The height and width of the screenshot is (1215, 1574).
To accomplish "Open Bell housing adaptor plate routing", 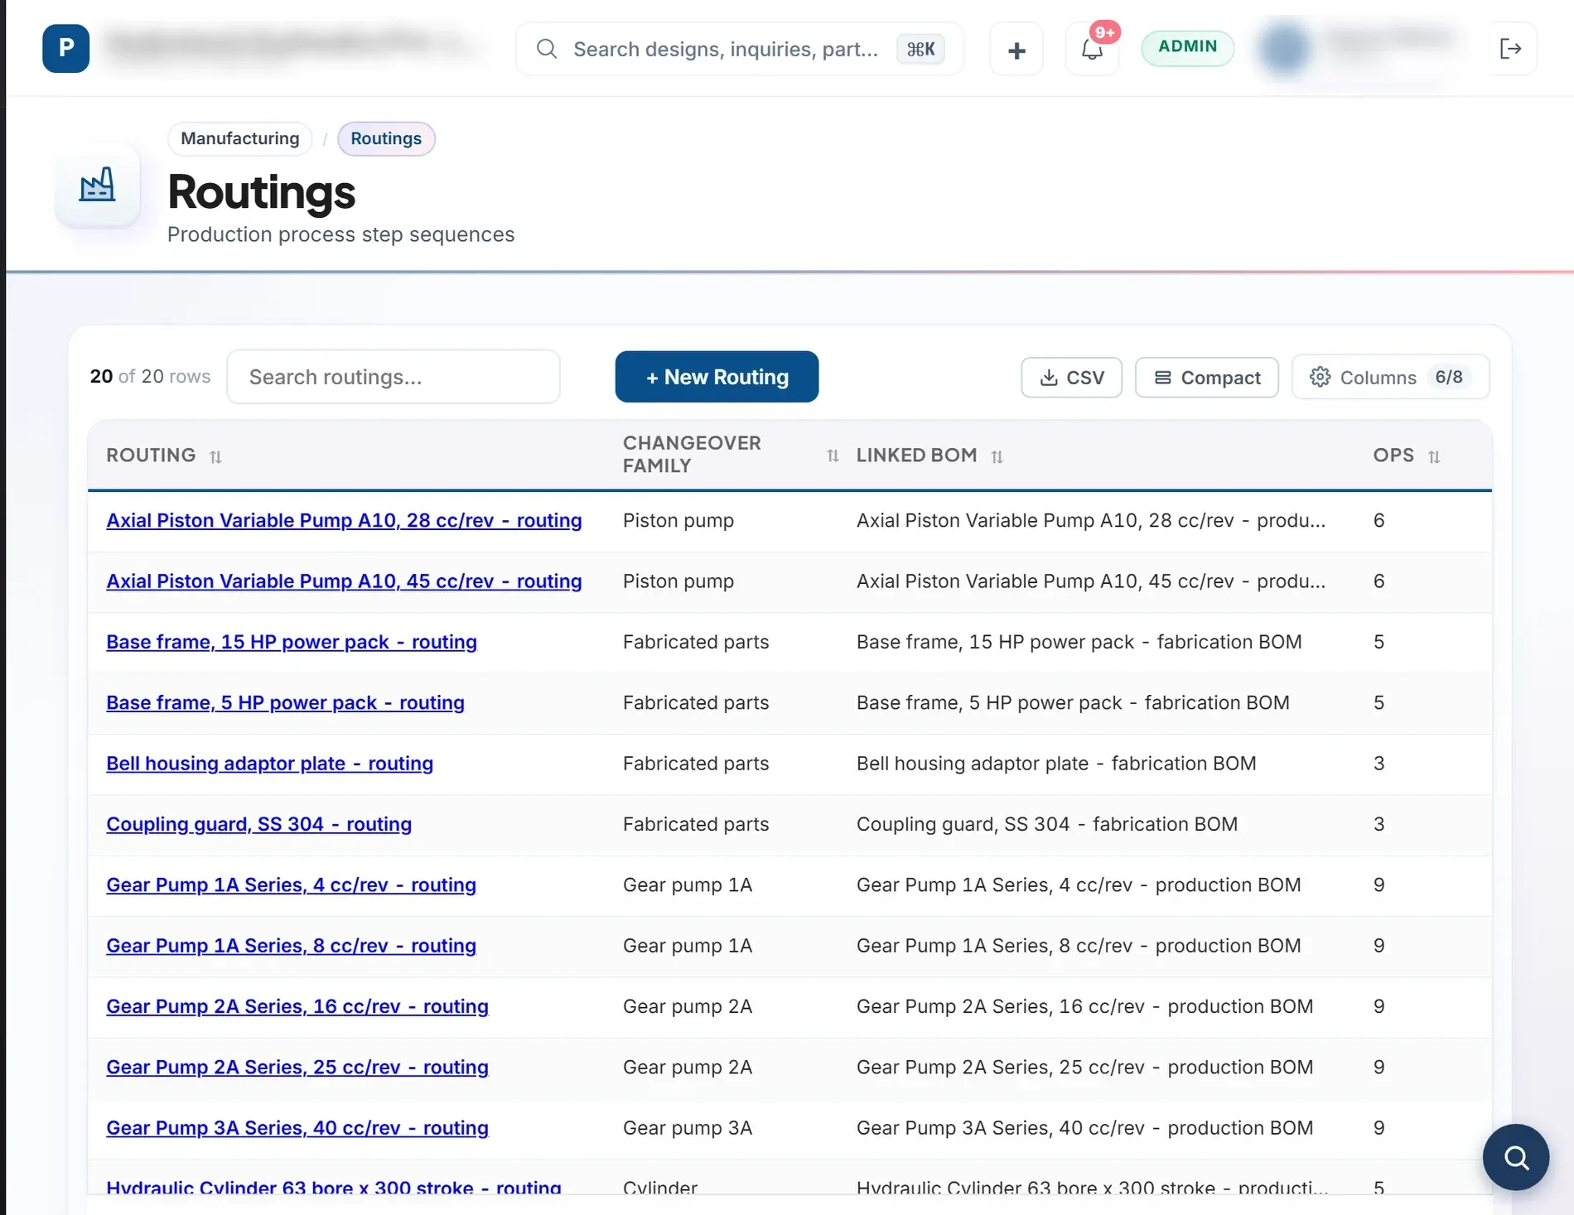I will [269, 764].
